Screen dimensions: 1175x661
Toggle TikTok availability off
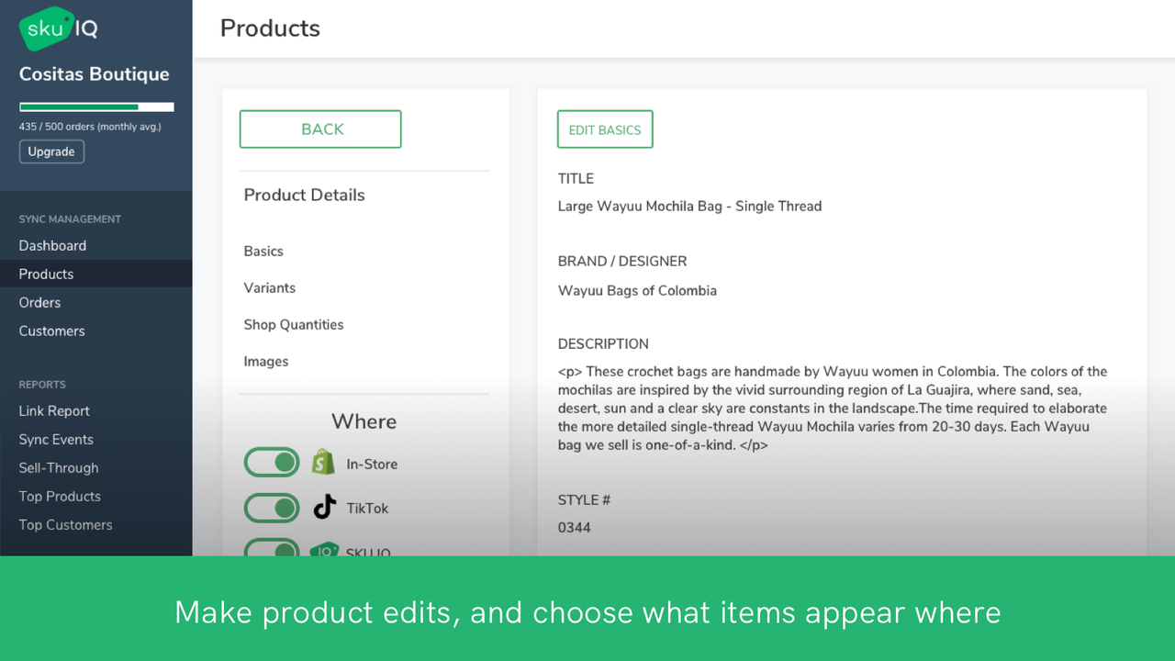pyautogui.click(x=271, y=508)
